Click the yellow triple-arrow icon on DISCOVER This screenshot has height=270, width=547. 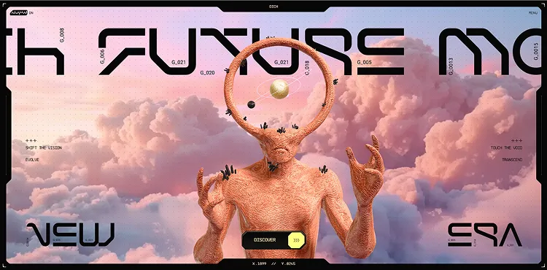[297, 240]
